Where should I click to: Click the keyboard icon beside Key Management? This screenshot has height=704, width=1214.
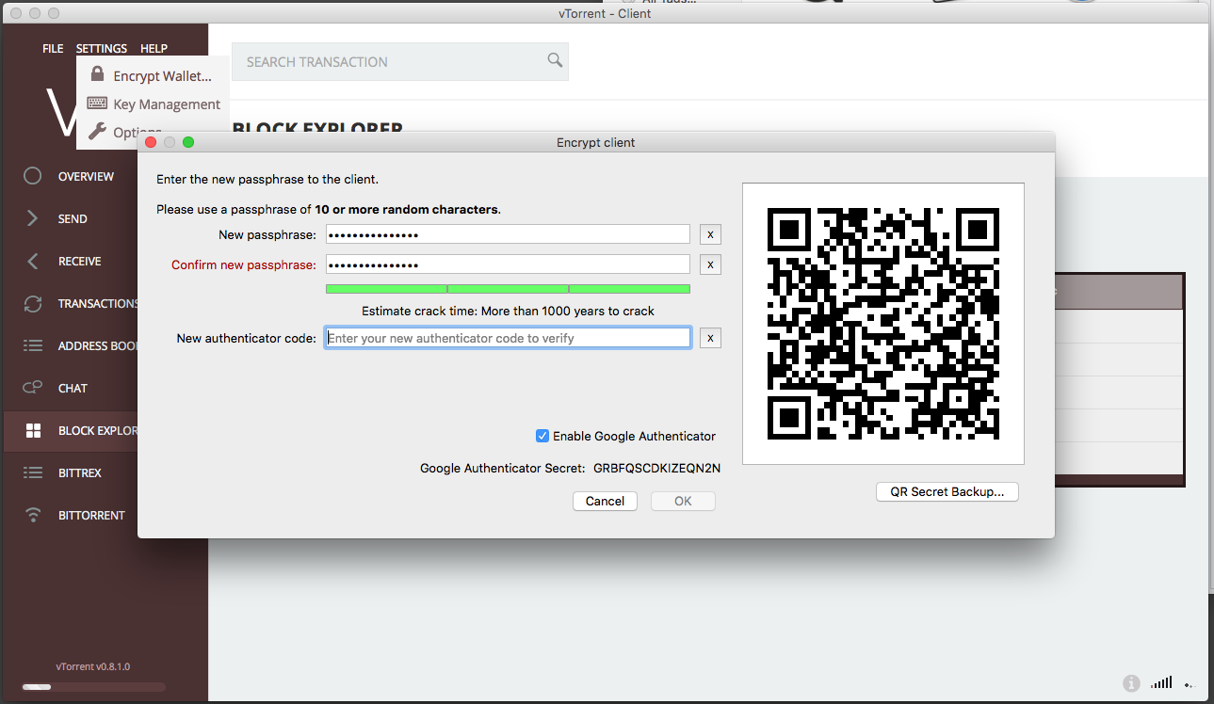click(97, 104)
